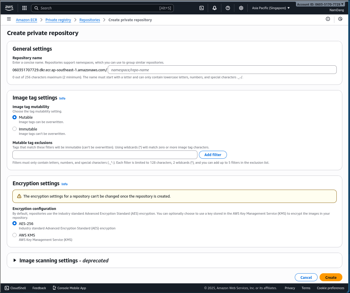Select AWS KMS encryption
The height and width of the screenshot is (293, 350).
pos(14,235)
